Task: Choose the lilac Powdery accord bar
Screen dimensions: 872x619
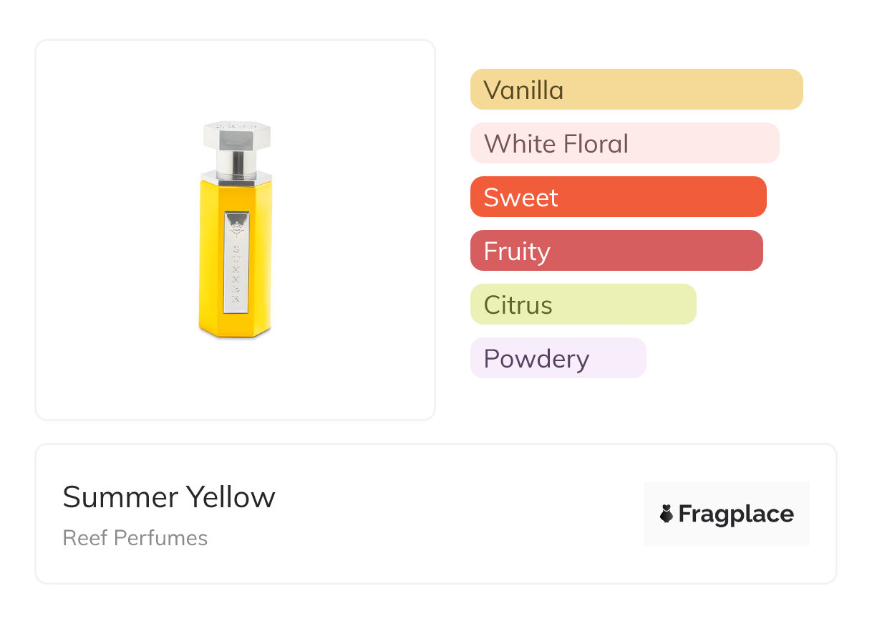Action: pyautogui.click(x=558, y=358)
